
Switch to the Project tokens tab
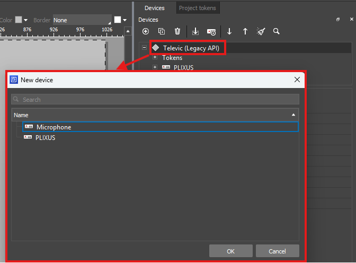pos(197,8)
